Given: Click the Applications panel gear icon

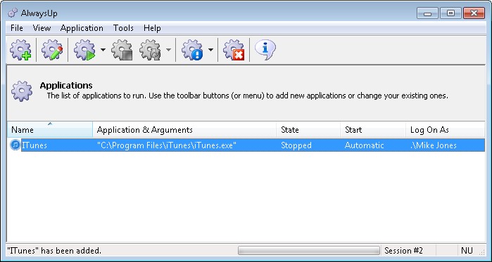Looking at the screenshot, I should click(22, 91).
